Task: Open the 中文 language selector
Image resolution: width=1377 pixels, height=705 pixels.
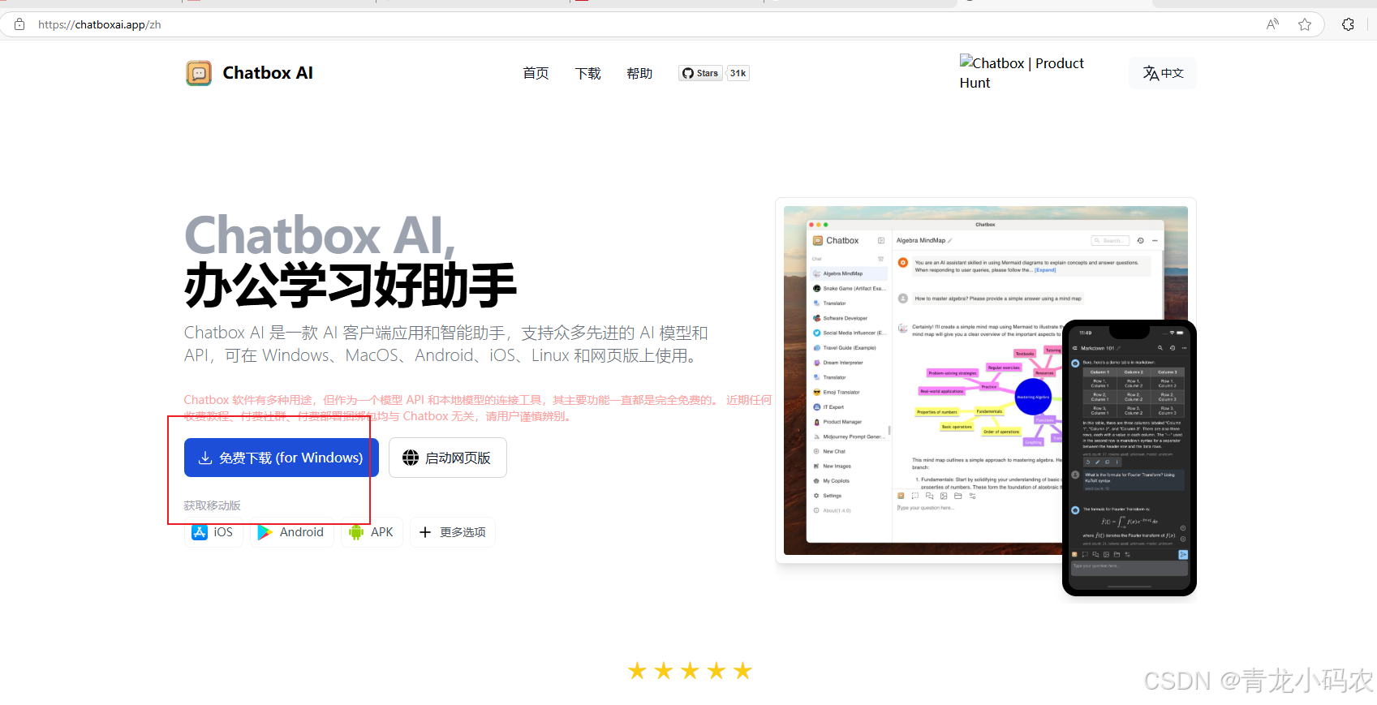Action: [x=1163, y=73]
